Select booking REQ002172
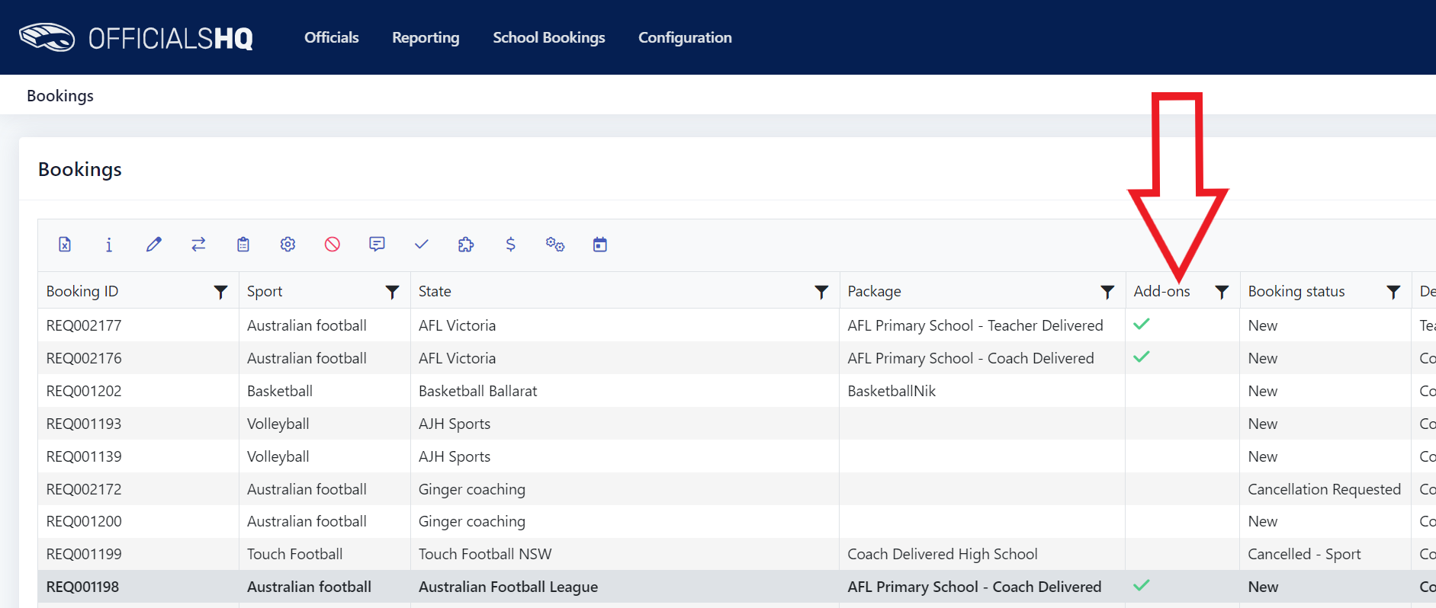This screenshot has width=1436, height=608. 84,489
